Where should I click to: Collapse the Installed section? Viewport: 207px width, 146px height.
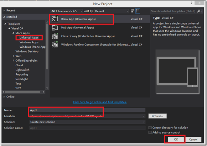coord(4,17)
